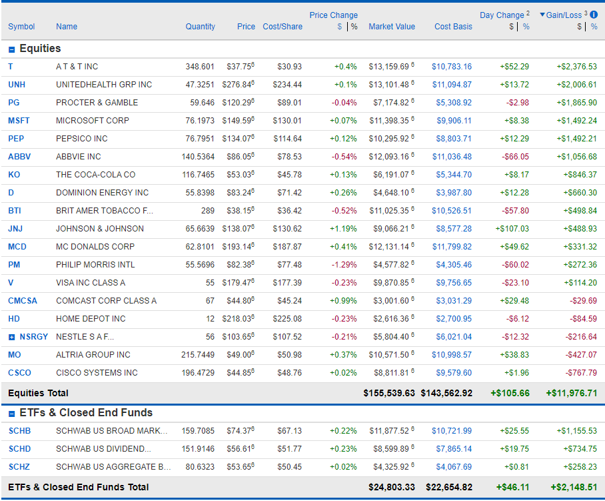Open the SCHZ symbol link
The height and width of the screenshot is (501, 605).
tap(19, 467)
